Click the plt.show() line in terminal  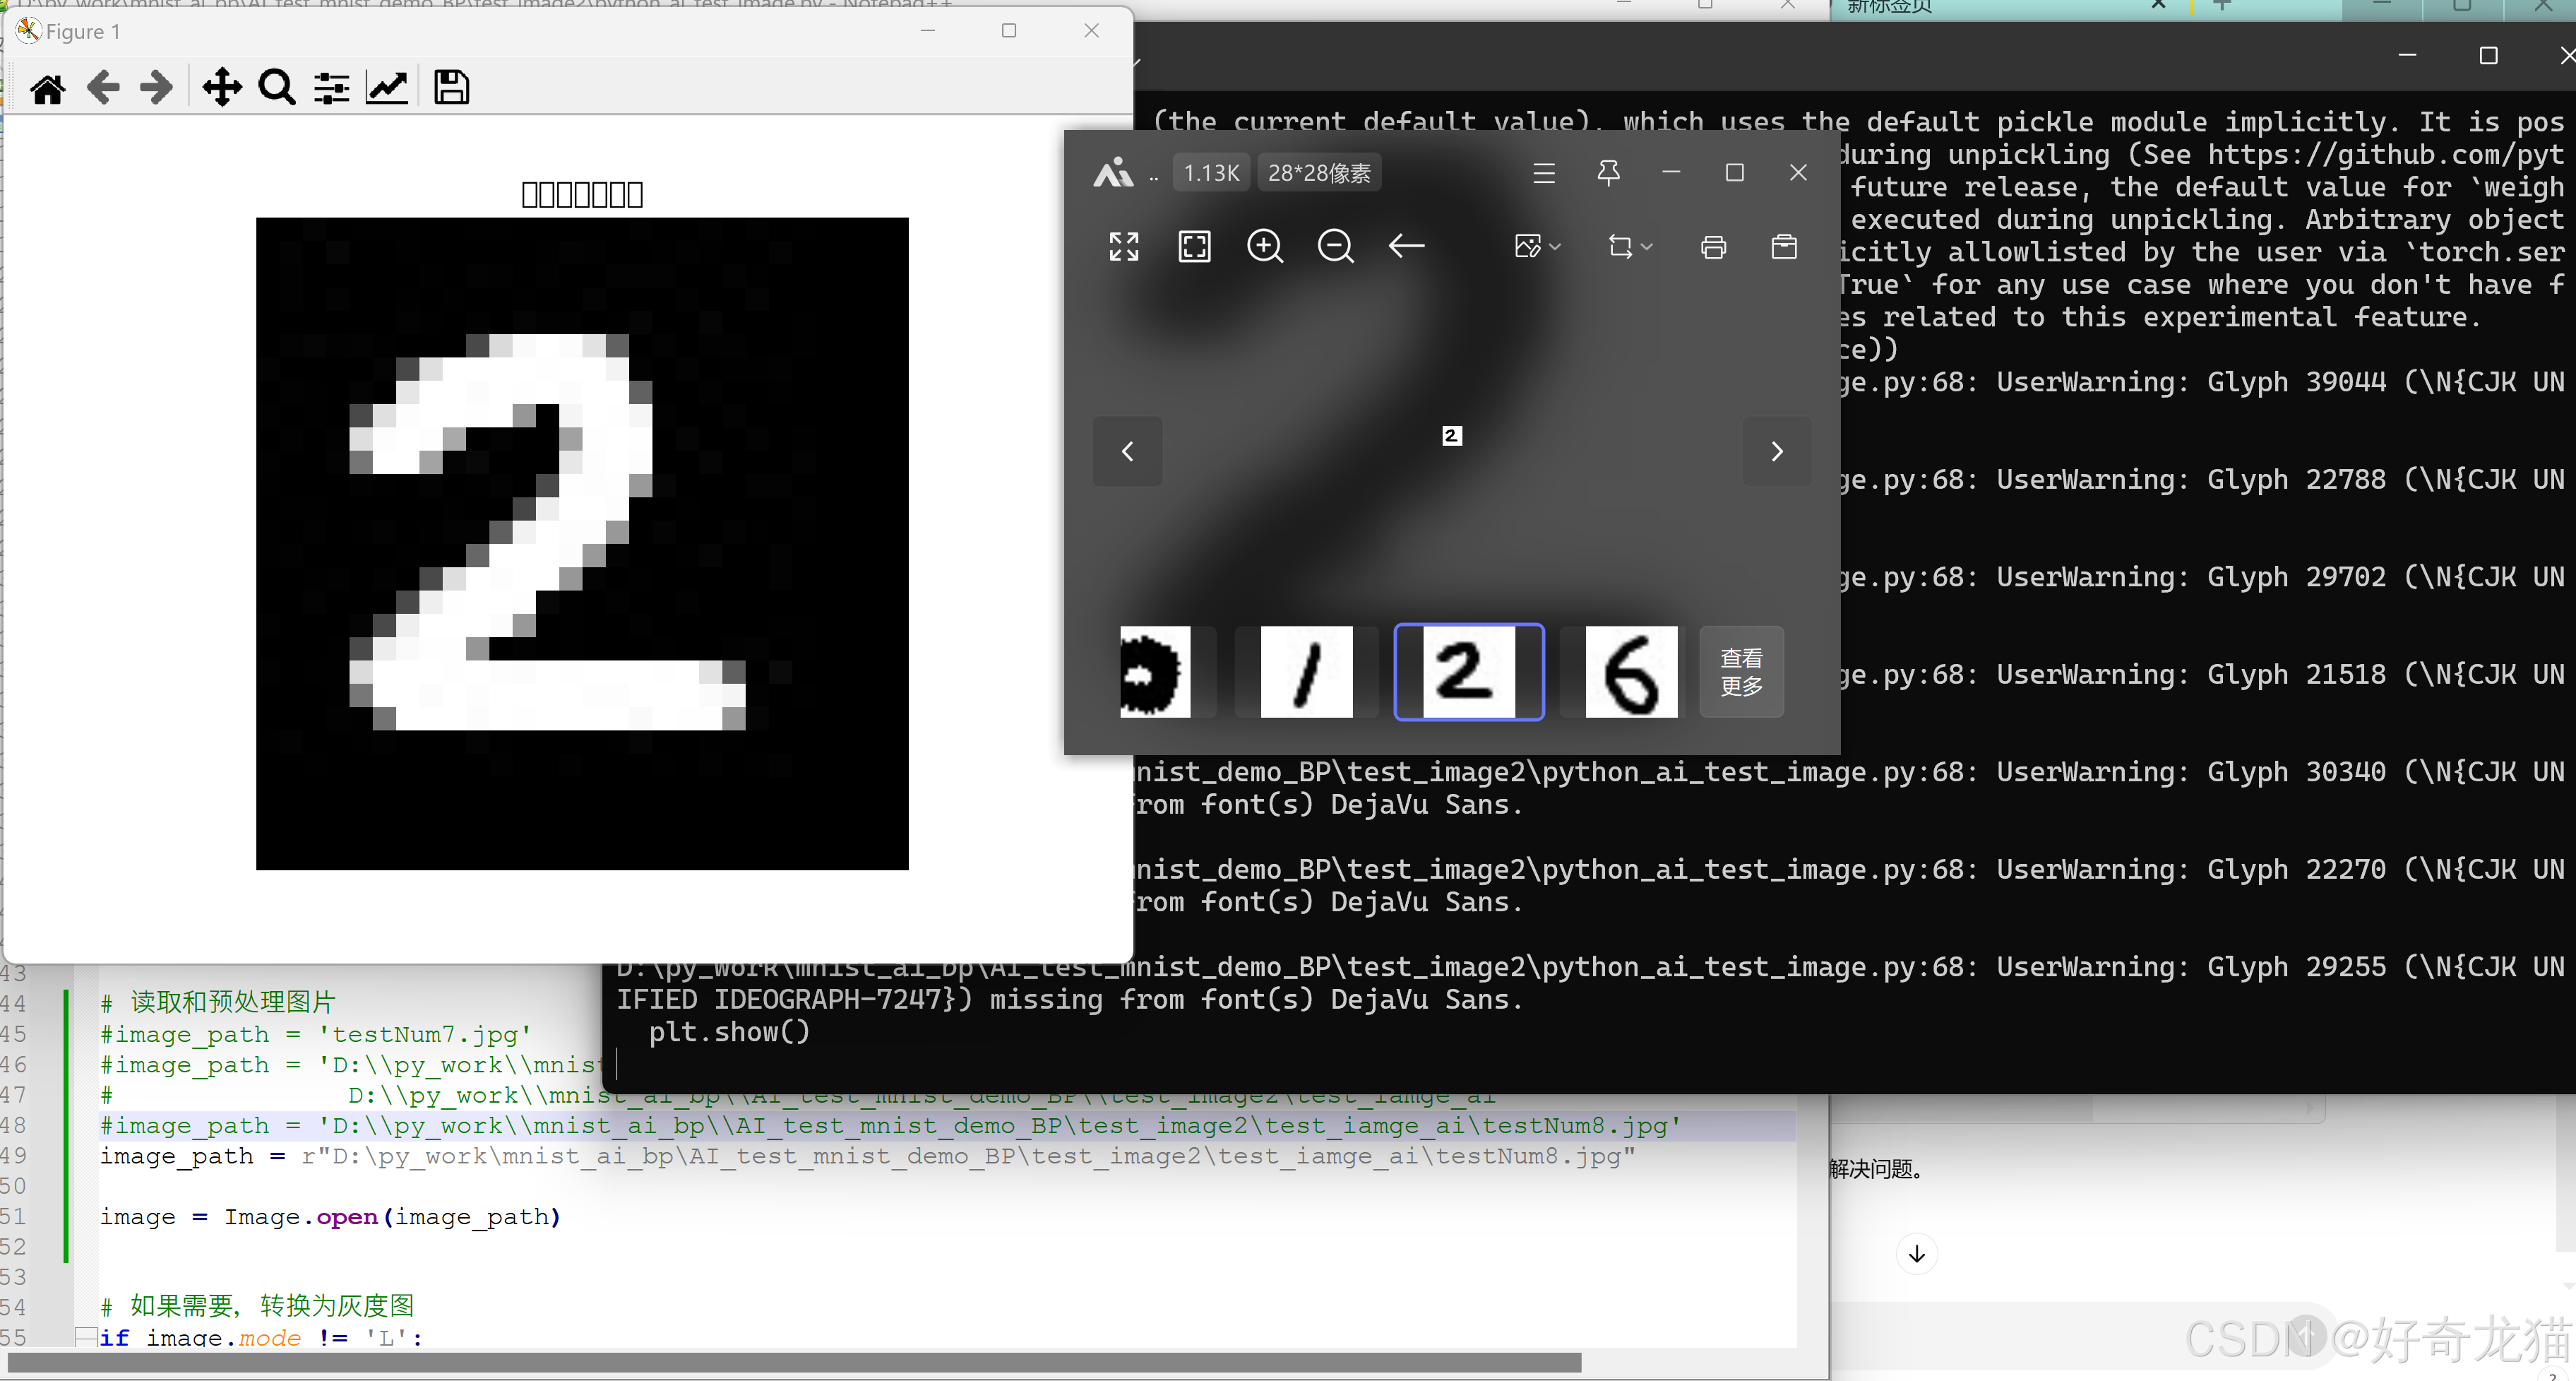[x=729, y=1032]
